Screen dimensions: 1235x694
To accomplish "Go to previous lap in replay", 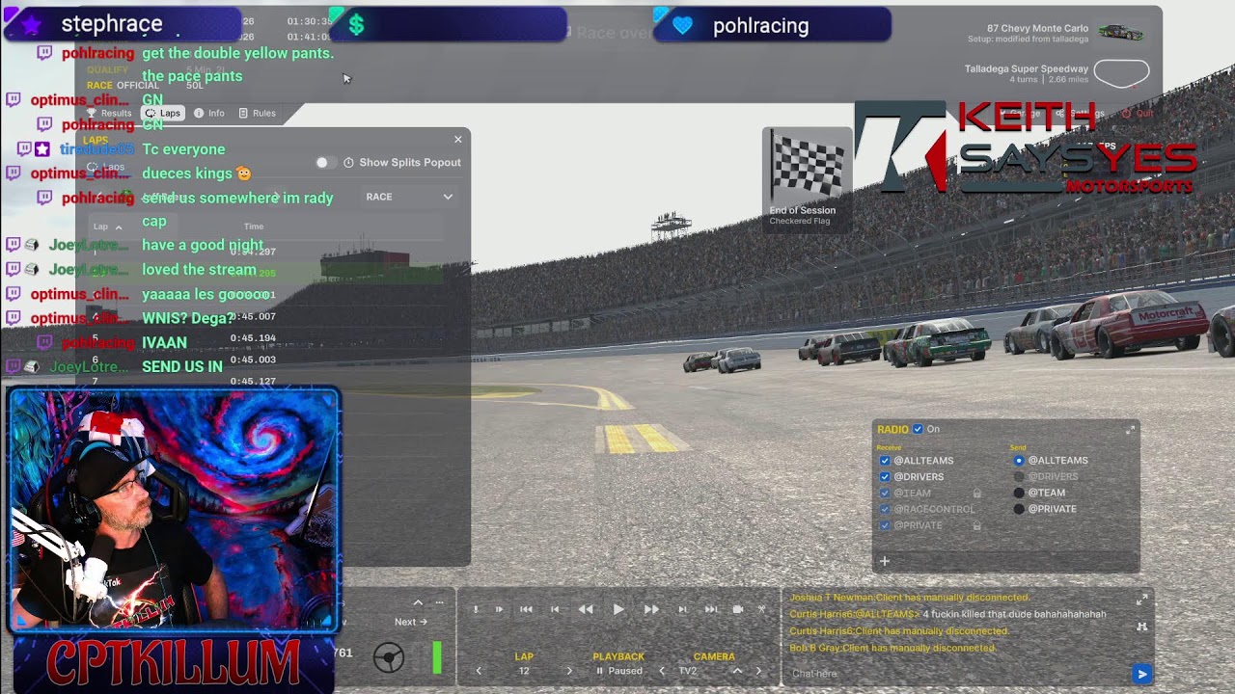I will (x=479, y=671).
